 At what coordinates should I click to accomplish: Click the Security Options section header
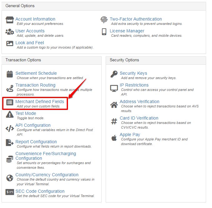[x=156, y=60]
